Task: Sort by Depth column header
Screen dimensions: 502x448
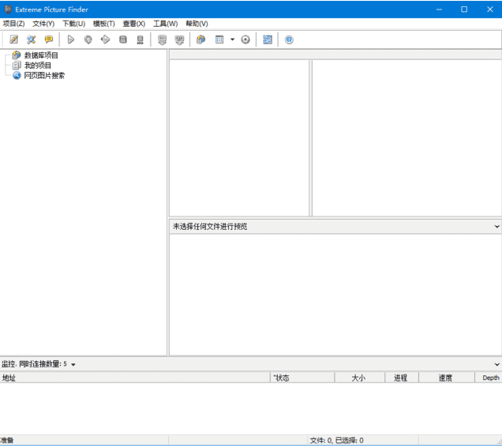Action: [489, 378]
